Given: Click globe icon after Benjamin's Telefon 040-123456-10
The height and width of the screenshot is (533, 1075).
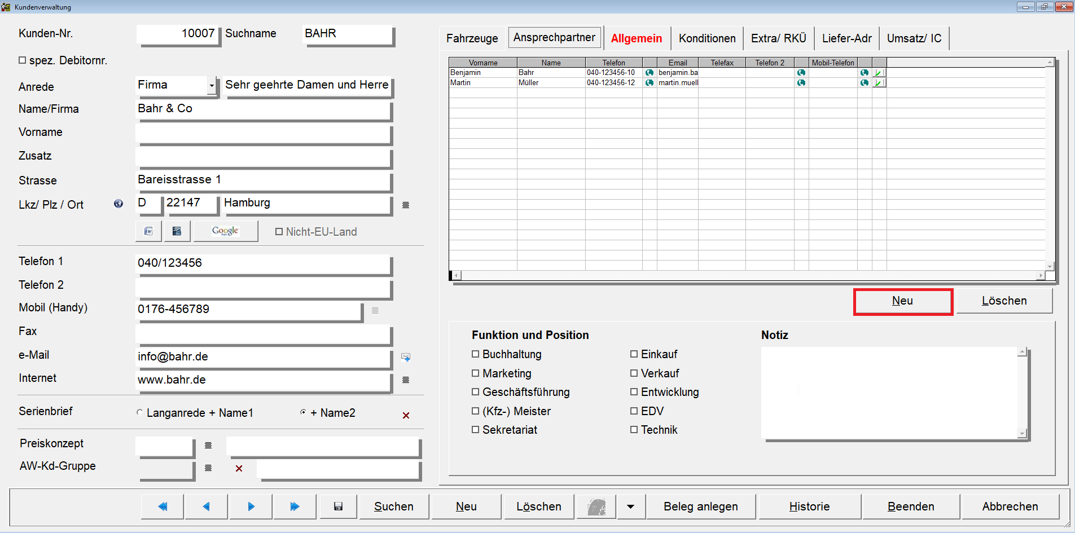Looking at the screenshot, I should pyautogui.click(x=650, y=73).
